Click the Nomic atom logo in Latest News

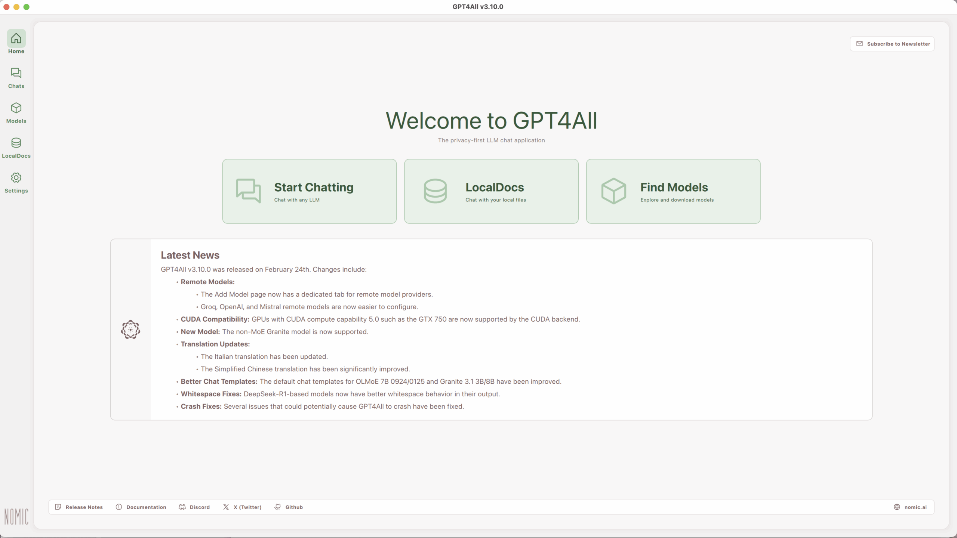click(x=130, y=330)
